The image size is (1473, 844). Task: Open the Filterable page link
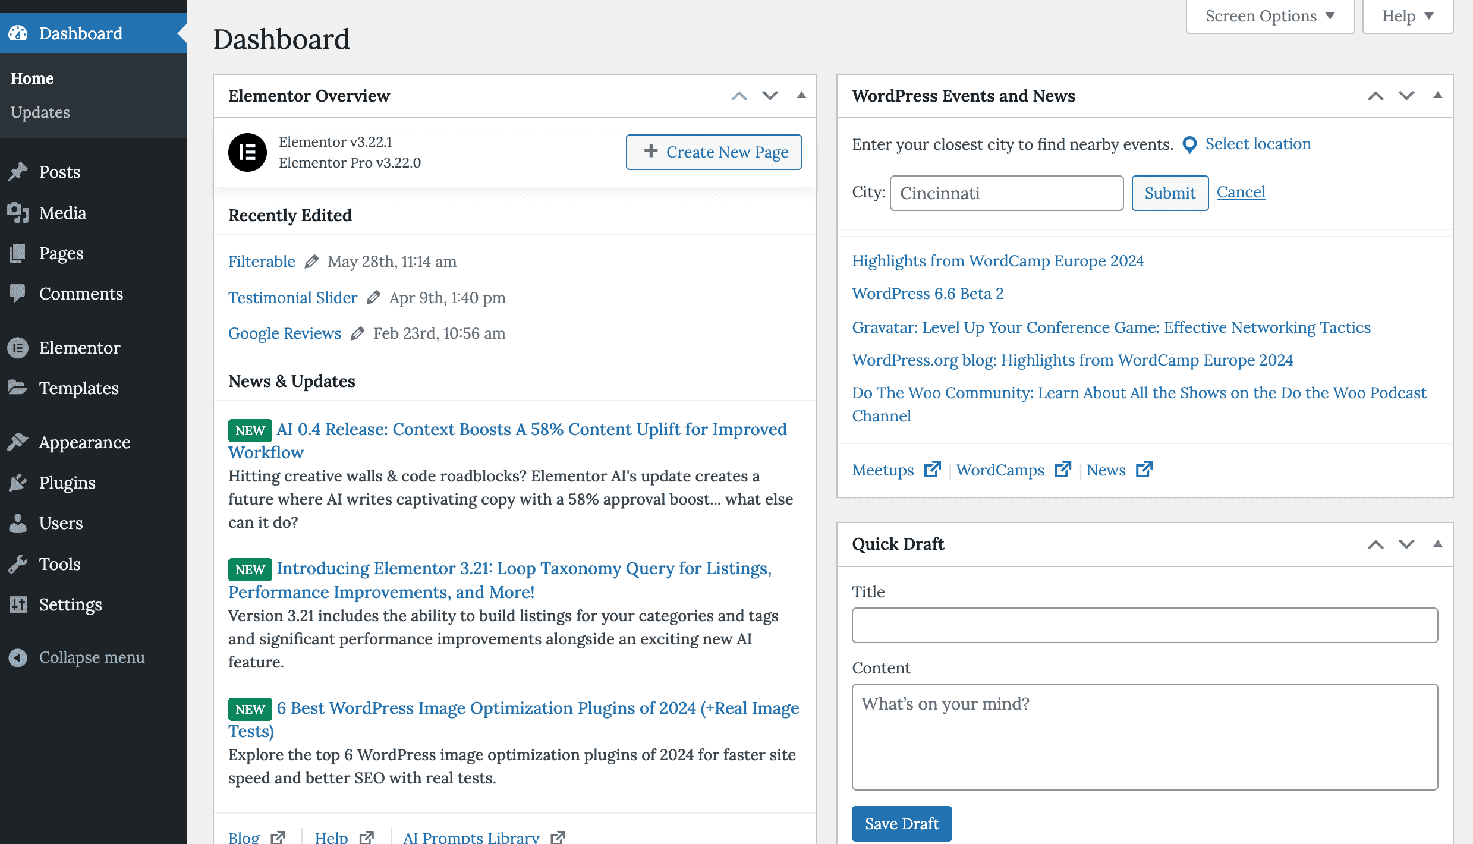pyautogui.click(x=262, y=262)
